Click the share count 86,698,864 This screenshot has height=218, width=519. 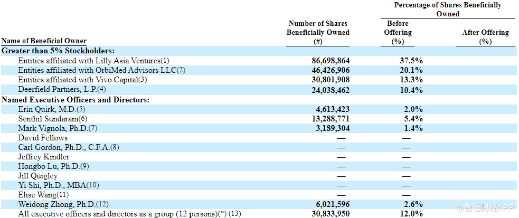(x=331, y=61)
